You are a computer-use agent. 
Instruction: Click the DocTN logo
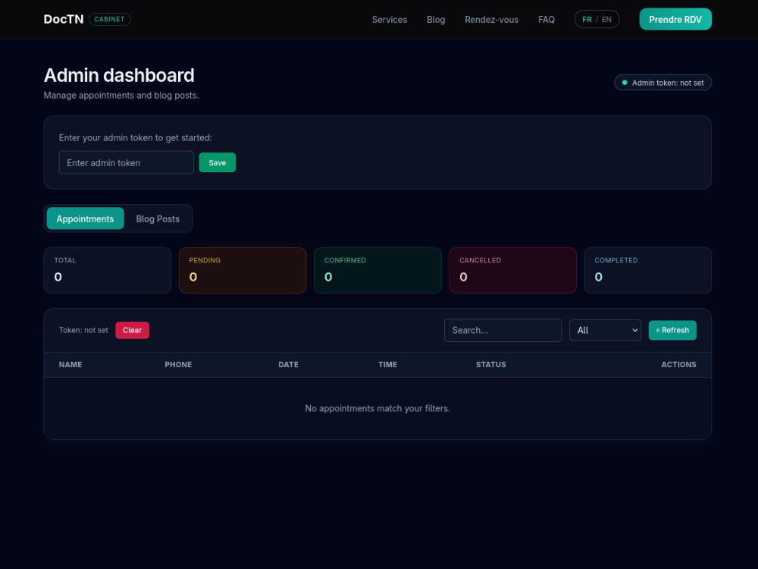(64, 20)
